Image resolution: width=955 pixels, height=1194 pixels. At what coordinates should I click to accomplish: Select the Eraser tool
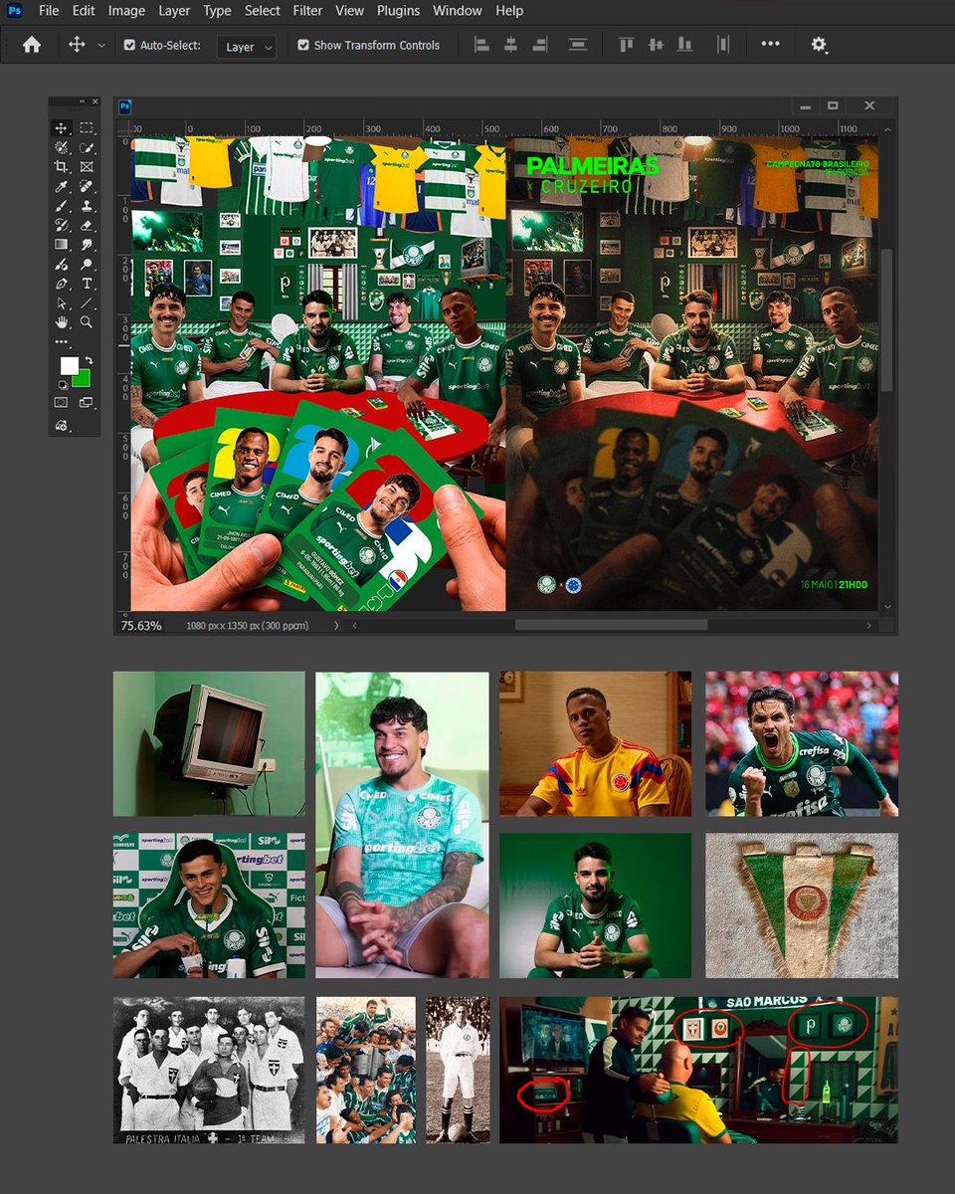87,225
